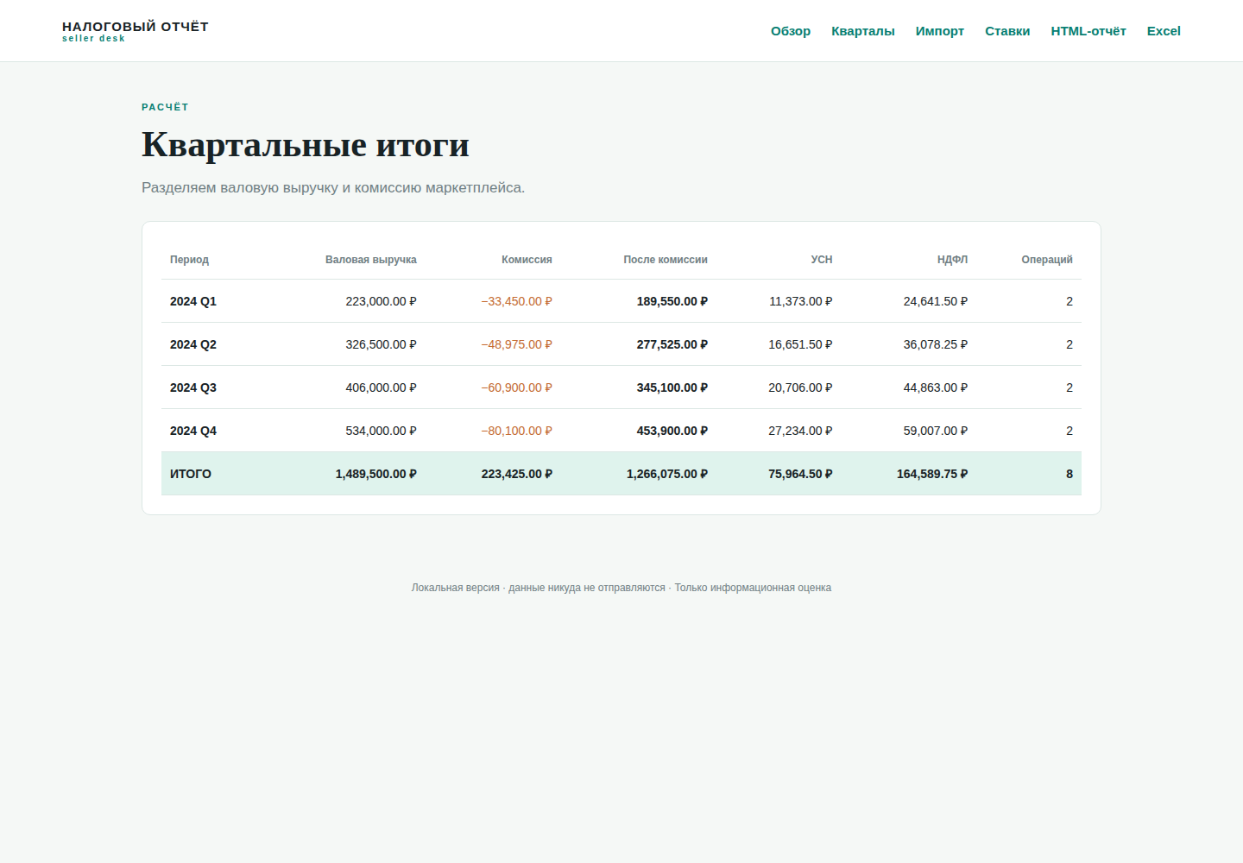Click НДФЛ value 24,641.50 ₽

coord(935,301)
